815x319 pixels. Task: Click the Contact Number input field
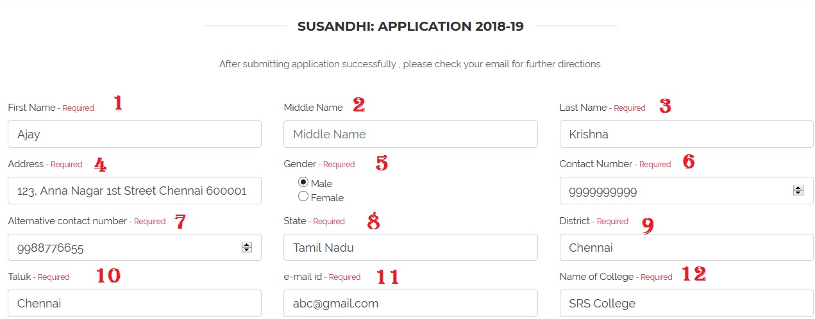click(673, 191)
